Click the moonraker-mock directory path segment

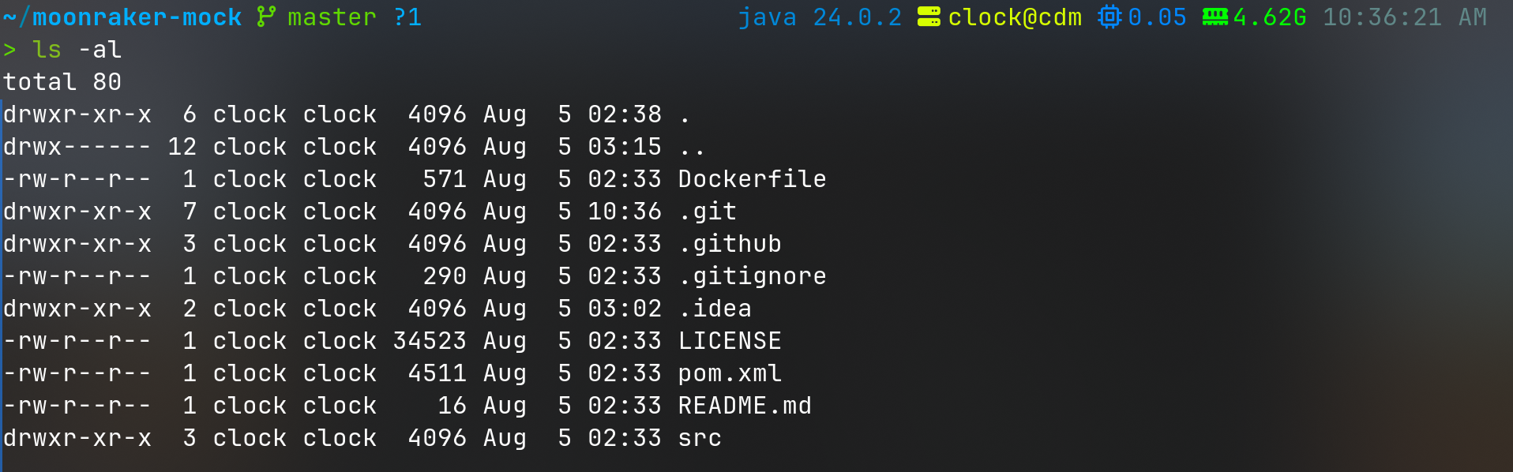click(137, 17)
